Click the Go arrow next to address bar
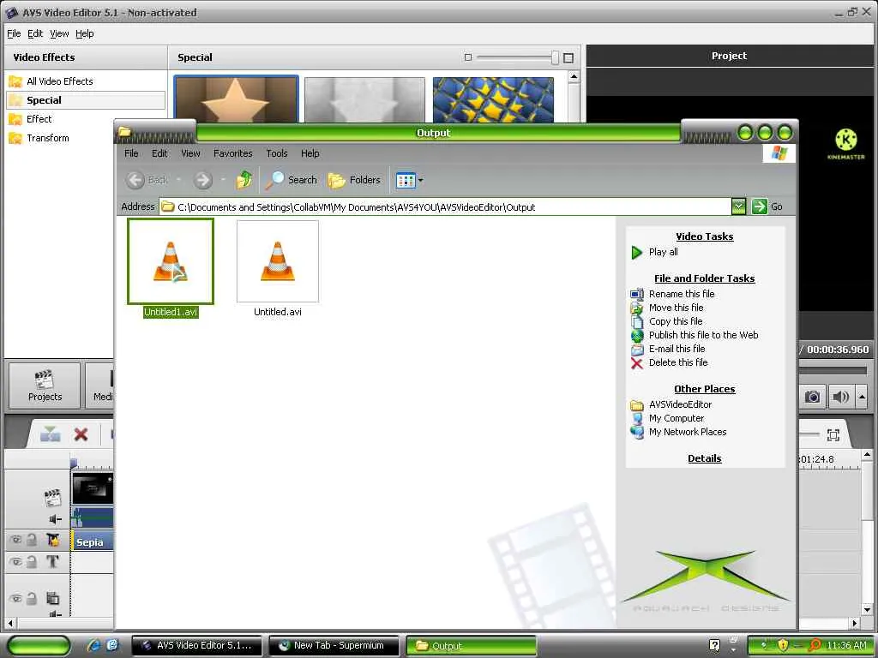The height and width of the screenshot is (658, 878). click(760, 206)
